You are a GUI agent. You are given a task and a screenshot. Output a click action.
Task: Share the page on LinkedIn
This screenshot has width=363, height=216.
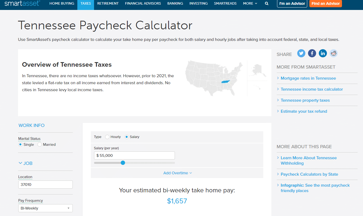(x=323, y=53)
